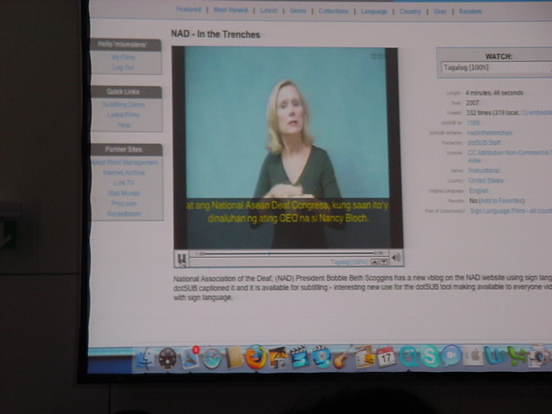552x414 pixels.
Task: Open the brown Address Book dock icon
Action: coord(235,358)
